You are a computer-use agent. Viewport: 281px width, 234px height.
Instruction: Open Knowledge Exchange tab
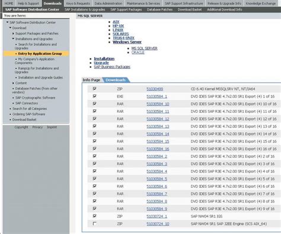coord(261,4)
